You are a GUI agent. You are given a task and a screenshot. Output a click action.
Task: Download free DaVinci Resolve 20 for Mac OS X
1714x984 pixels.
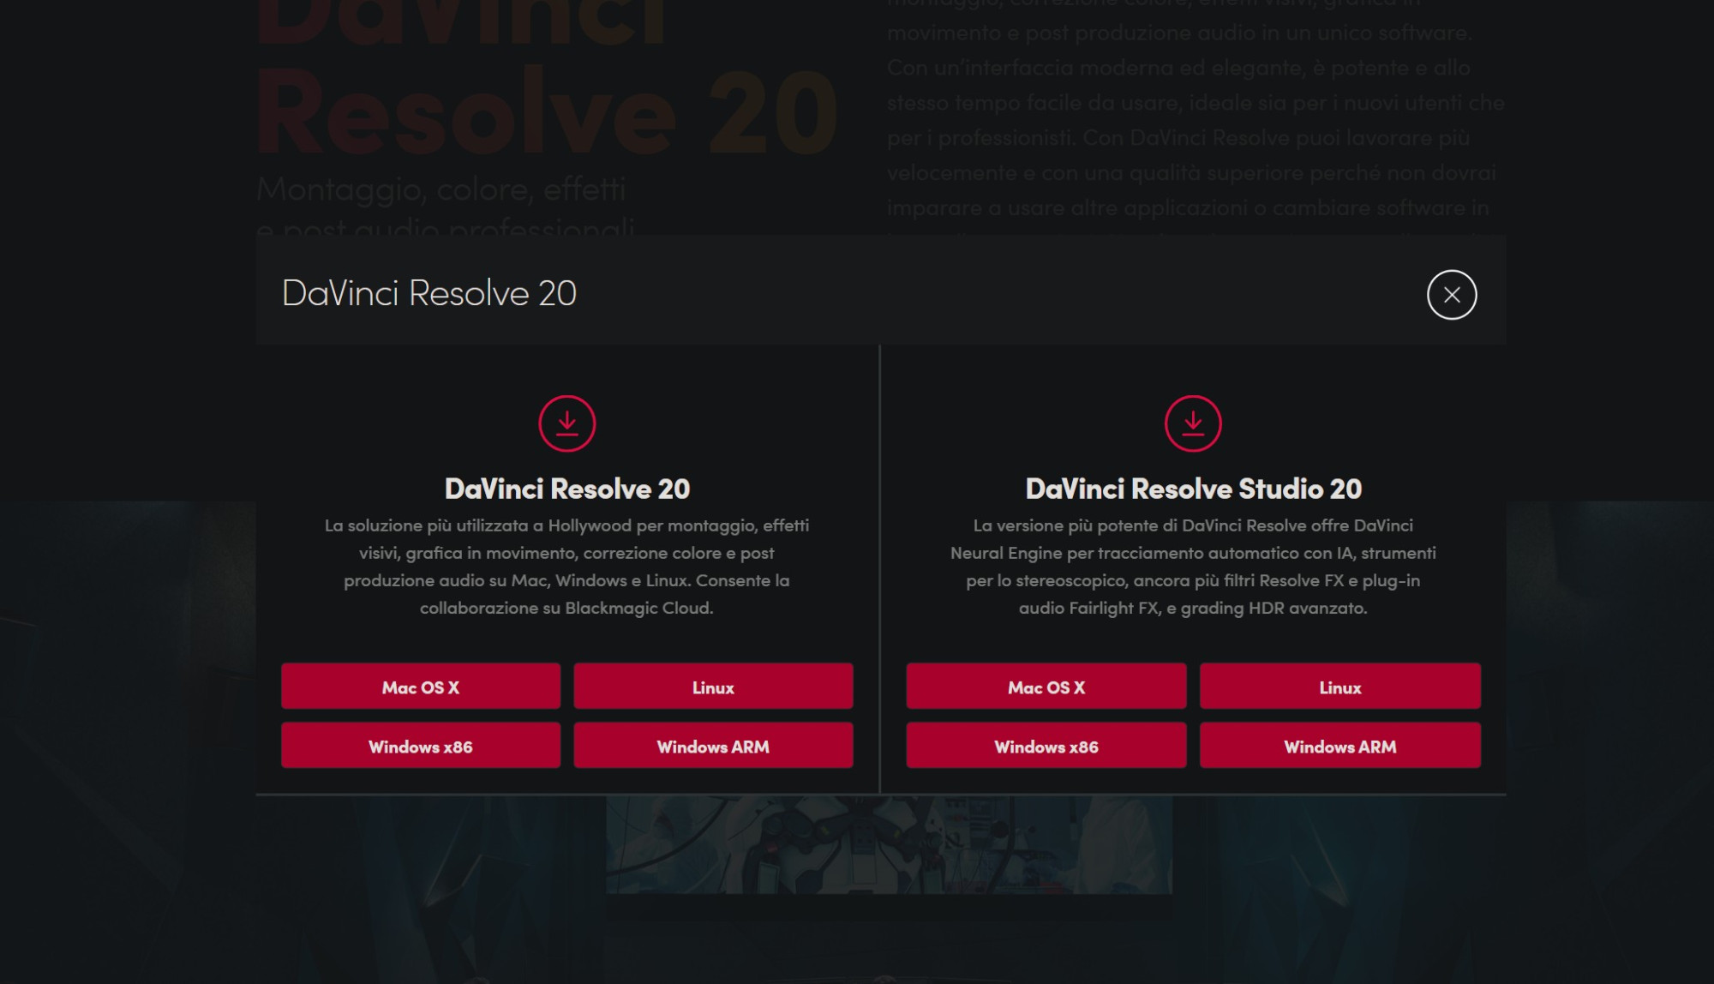[x=420, y=687]
